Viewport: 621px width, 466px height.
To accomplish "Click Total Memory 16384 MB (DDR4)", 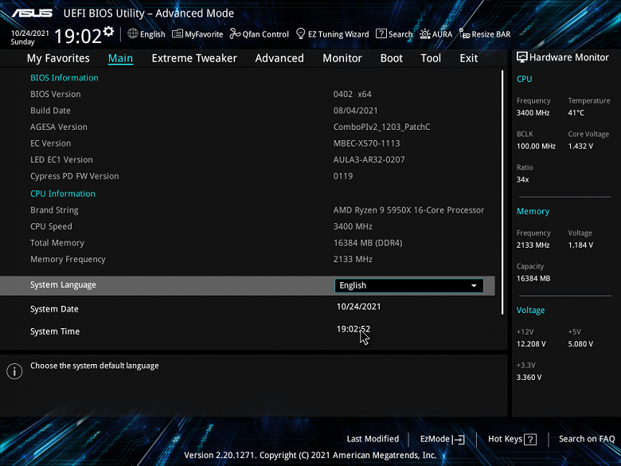I will click(368, 243).
